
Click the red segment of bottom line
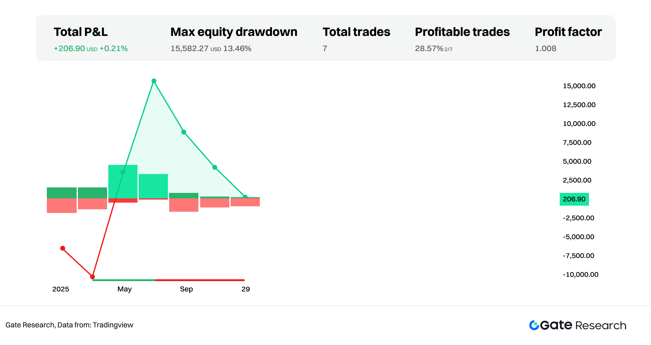tap(200, 280)
